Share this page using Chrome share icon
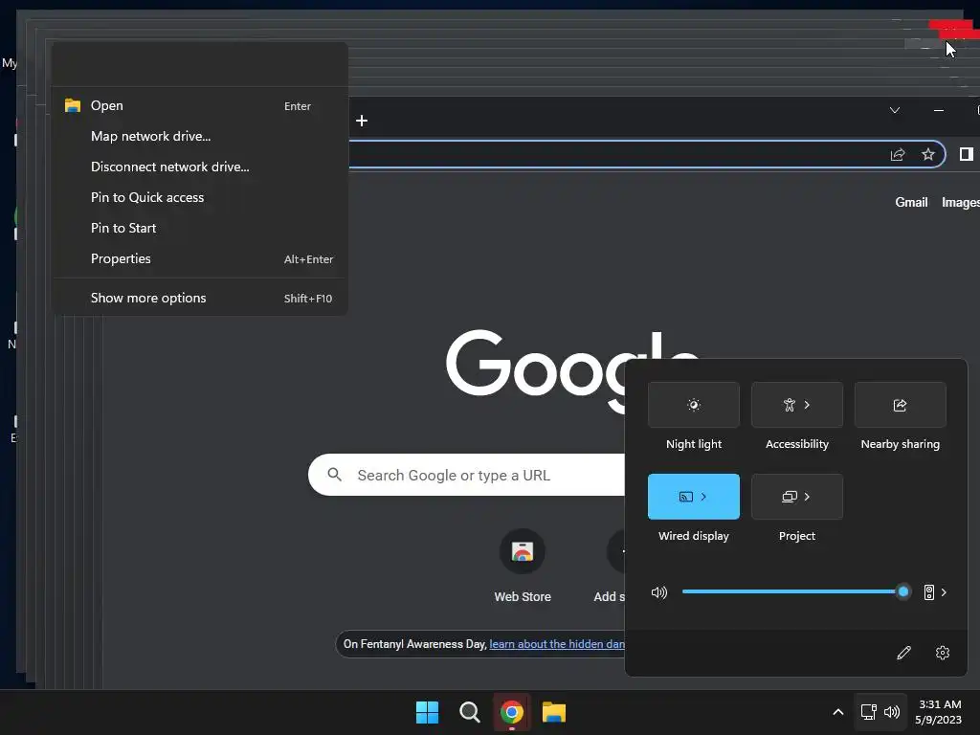The width and height of the screenshot is (980, 735). click(x=898, y=154)
